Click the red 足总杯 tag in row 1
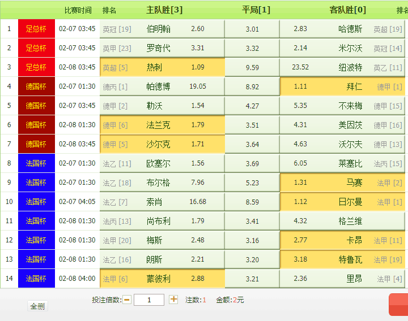This screenshot has height=321, width=408. click(36, 29)
